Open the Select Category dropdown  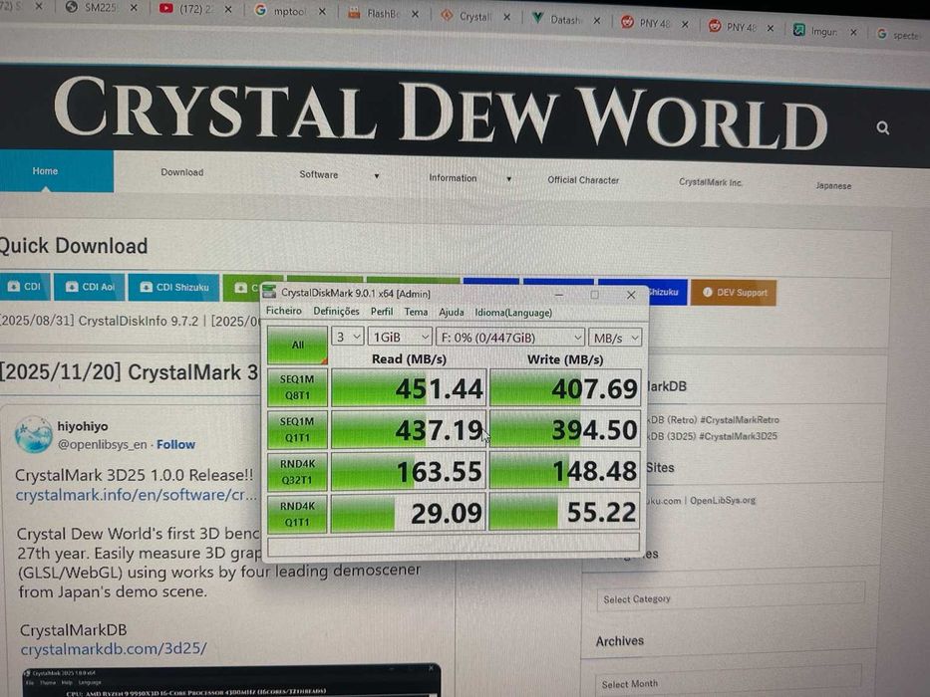[x=731, y=597]
